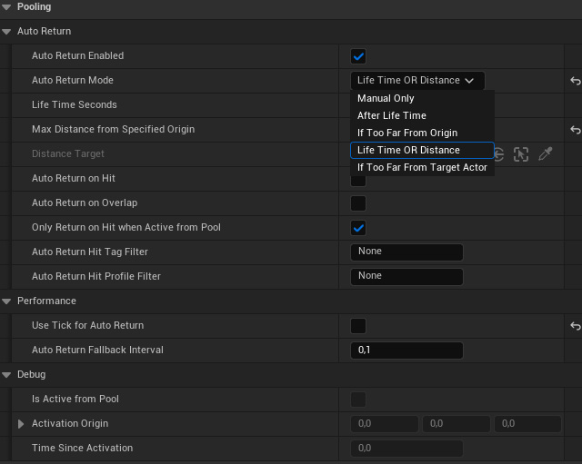This screenshot has width=582, height=464.
Task: Expand the Activation Origin vector property
Action: 21,424
